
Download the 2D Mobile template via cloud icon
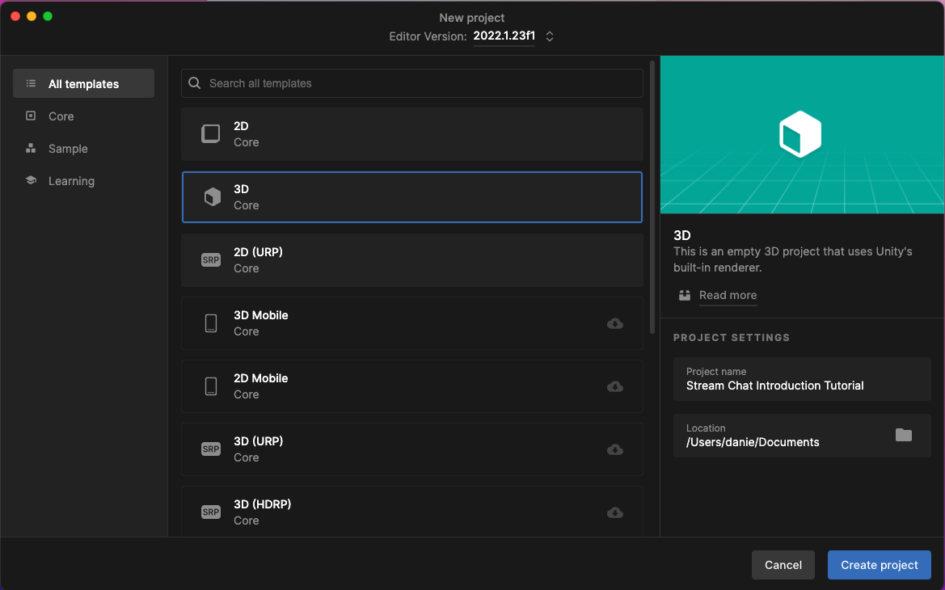[615, 386]
